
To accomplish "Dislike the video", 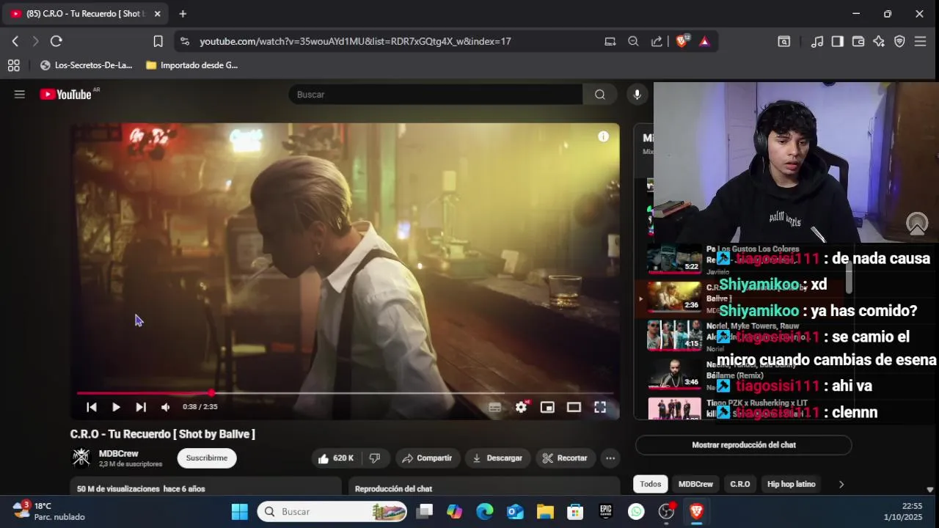I will [x=375, y=458].
